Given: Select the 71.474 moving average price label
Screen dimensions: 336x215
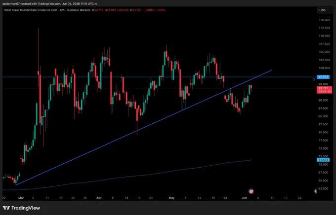Looking at the screenshot, I should [323, 160].
